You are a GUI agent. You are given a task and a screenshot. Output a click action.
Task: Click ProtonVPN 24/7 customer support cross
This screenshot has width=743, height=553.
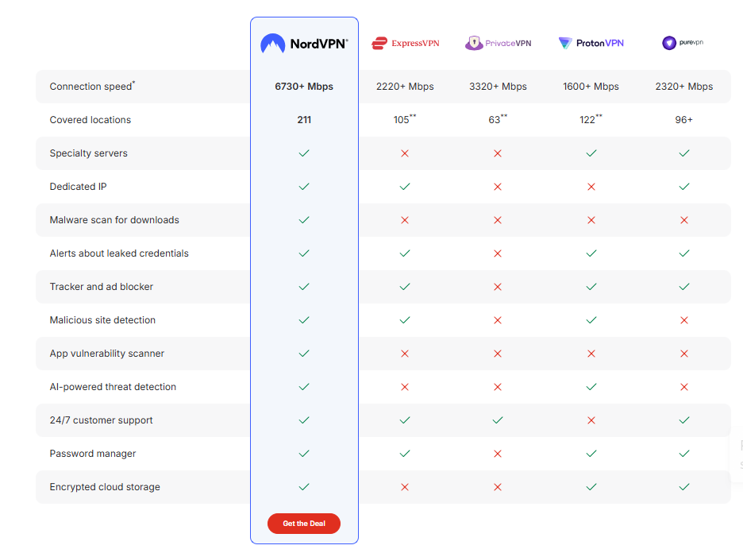591,420
